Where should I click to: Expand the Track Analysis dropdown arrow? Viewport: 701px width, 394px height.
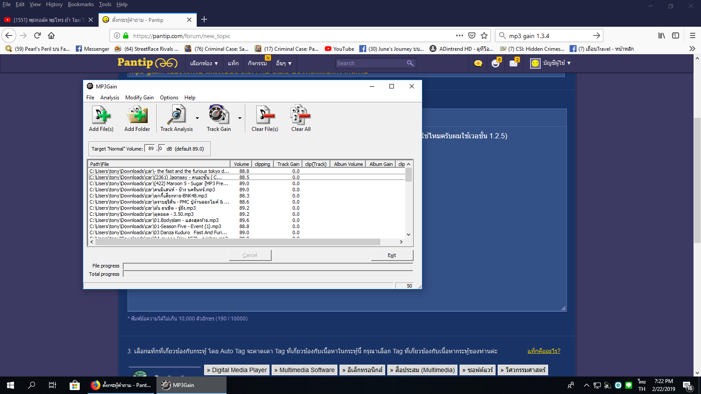[197, 118]
